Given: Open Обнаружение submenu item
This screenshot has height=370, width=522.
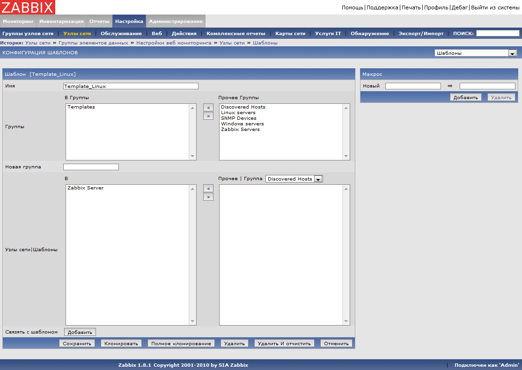Looking at the screenshot, I should (x=369, y=33).
